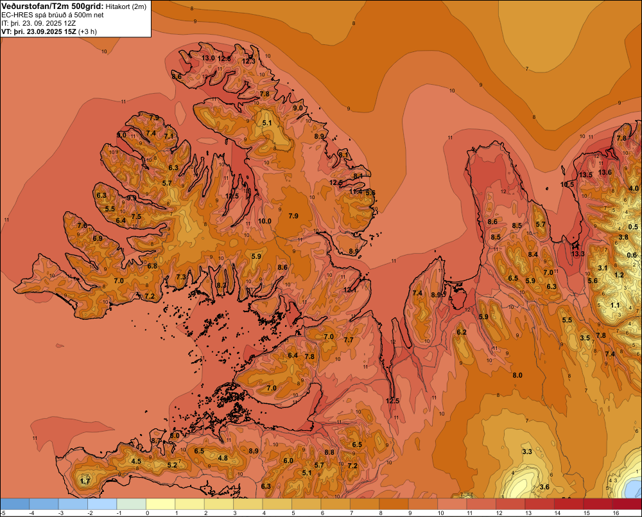Click the temperature value 6.2
The width and height of the screenshot is (642, 517).
coord(462,332)
